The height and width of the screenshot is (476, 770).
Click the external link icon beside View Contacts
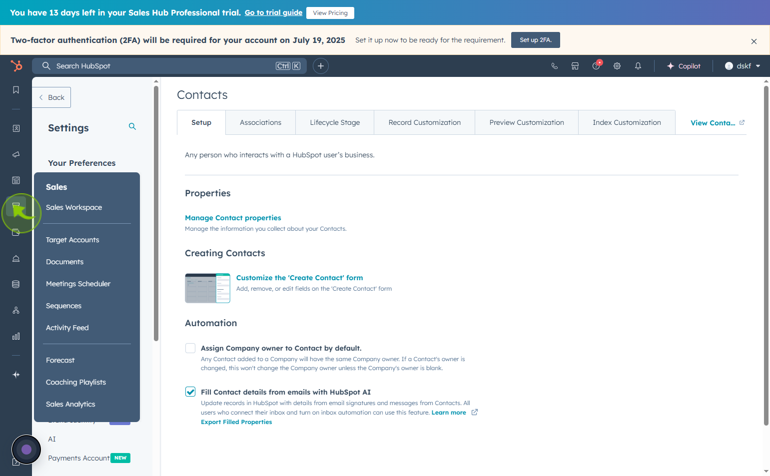click(x=742, y=122)
